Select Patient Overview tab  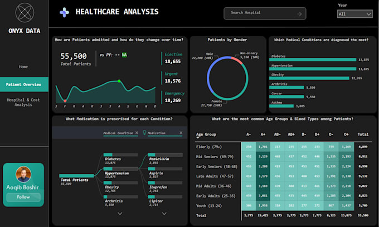[24, 84]
